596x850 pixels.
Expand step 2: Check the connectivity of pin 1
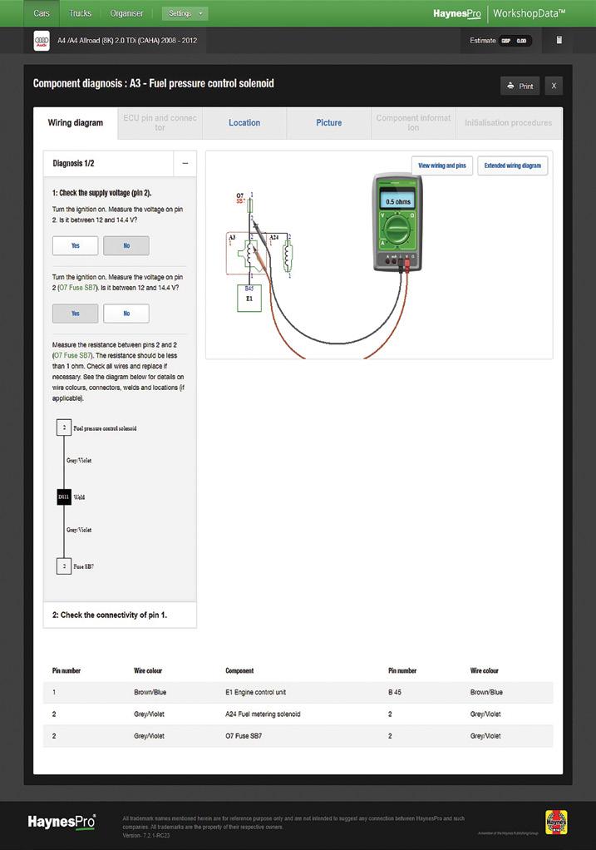click(x=120, y=615)
